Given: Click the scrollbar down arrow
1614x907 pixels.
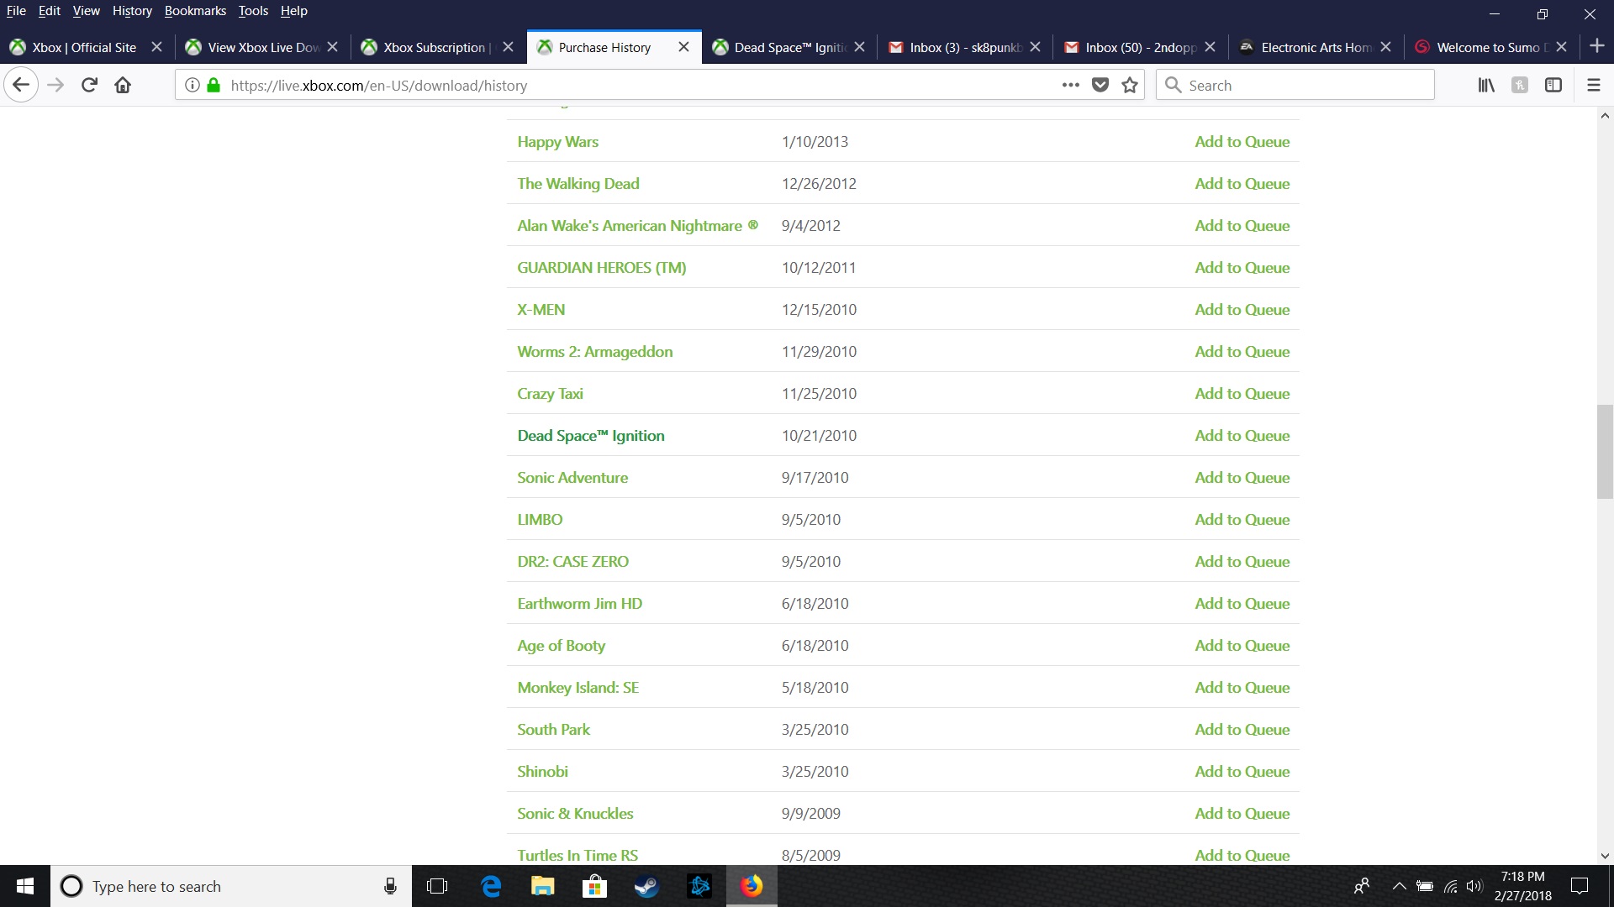Looking at the screenshot, I should point(1605,856).
